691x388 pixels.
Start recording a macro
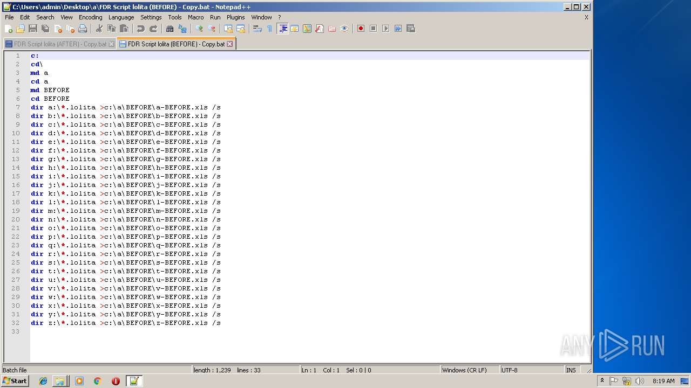click(x=361, y=29)
